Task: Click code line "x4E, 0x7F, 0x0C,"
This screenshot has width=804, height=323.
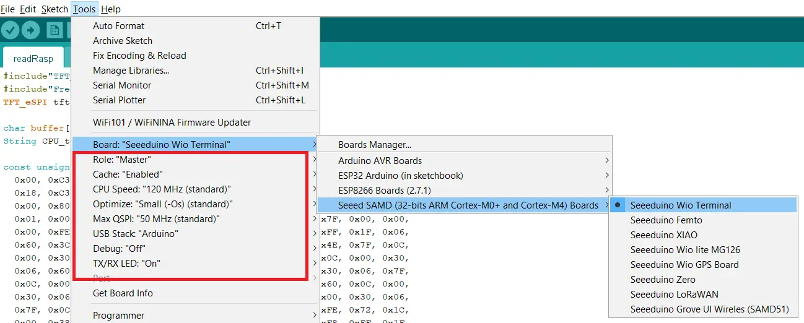Action: (x=365, y=245)
